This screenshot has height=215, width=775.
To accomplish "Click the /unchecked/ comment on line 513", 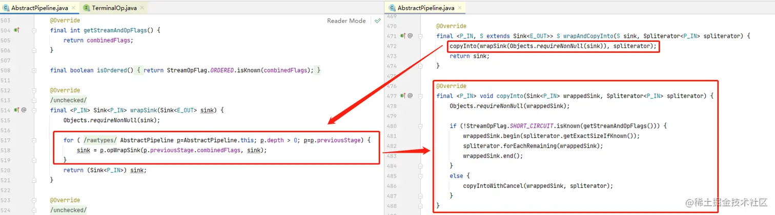I will click(69, 100).
